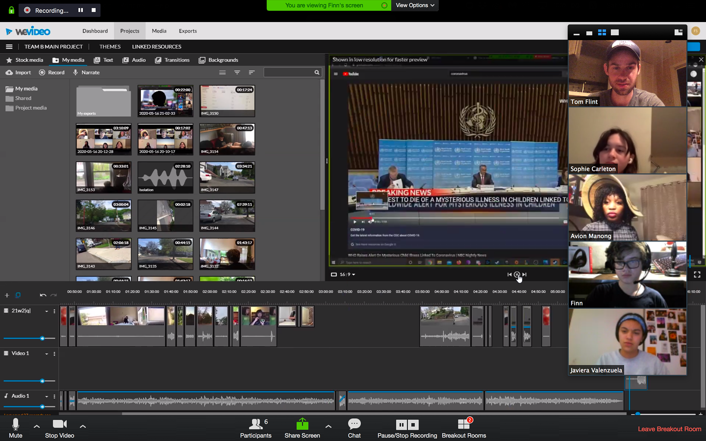Add a new track with plus icon

7,295
